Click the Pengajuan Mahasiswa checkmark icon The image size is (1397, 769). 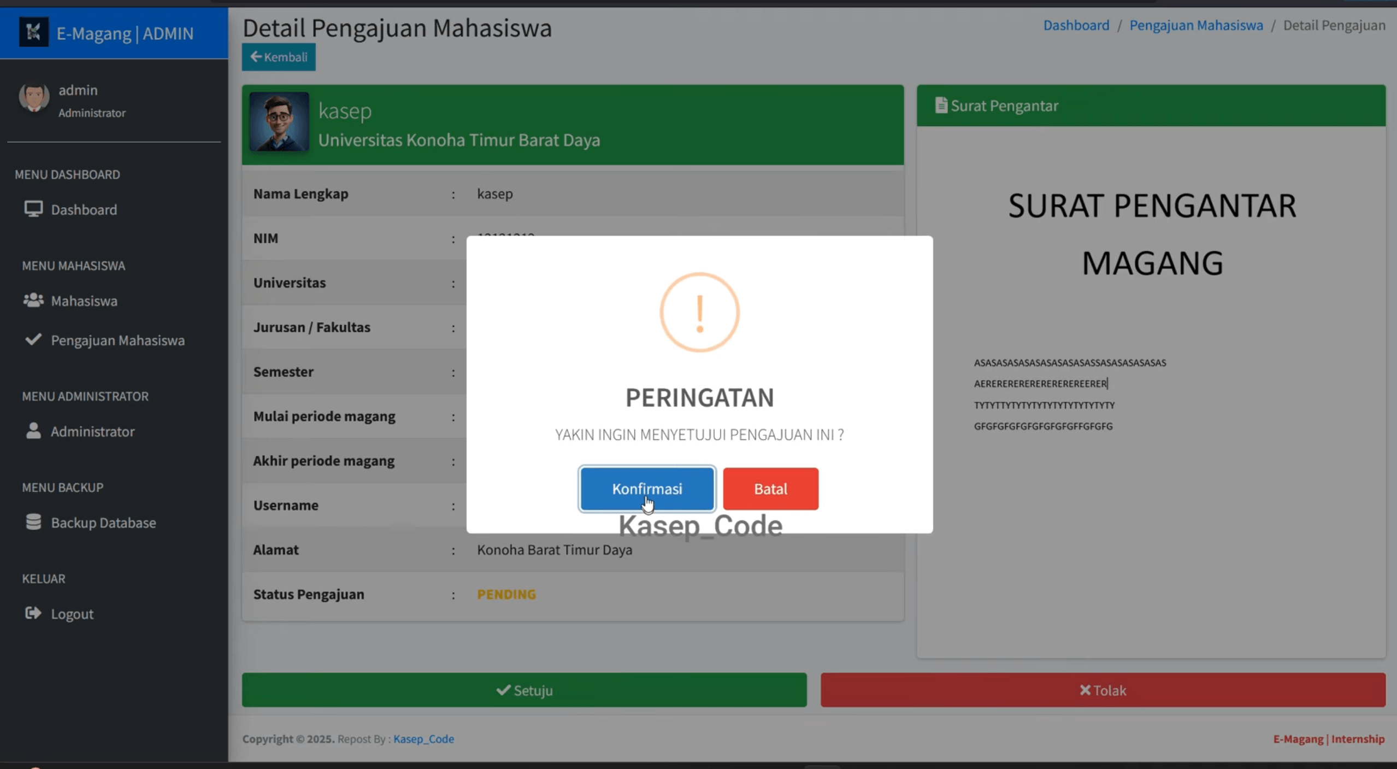click(33, 339)
